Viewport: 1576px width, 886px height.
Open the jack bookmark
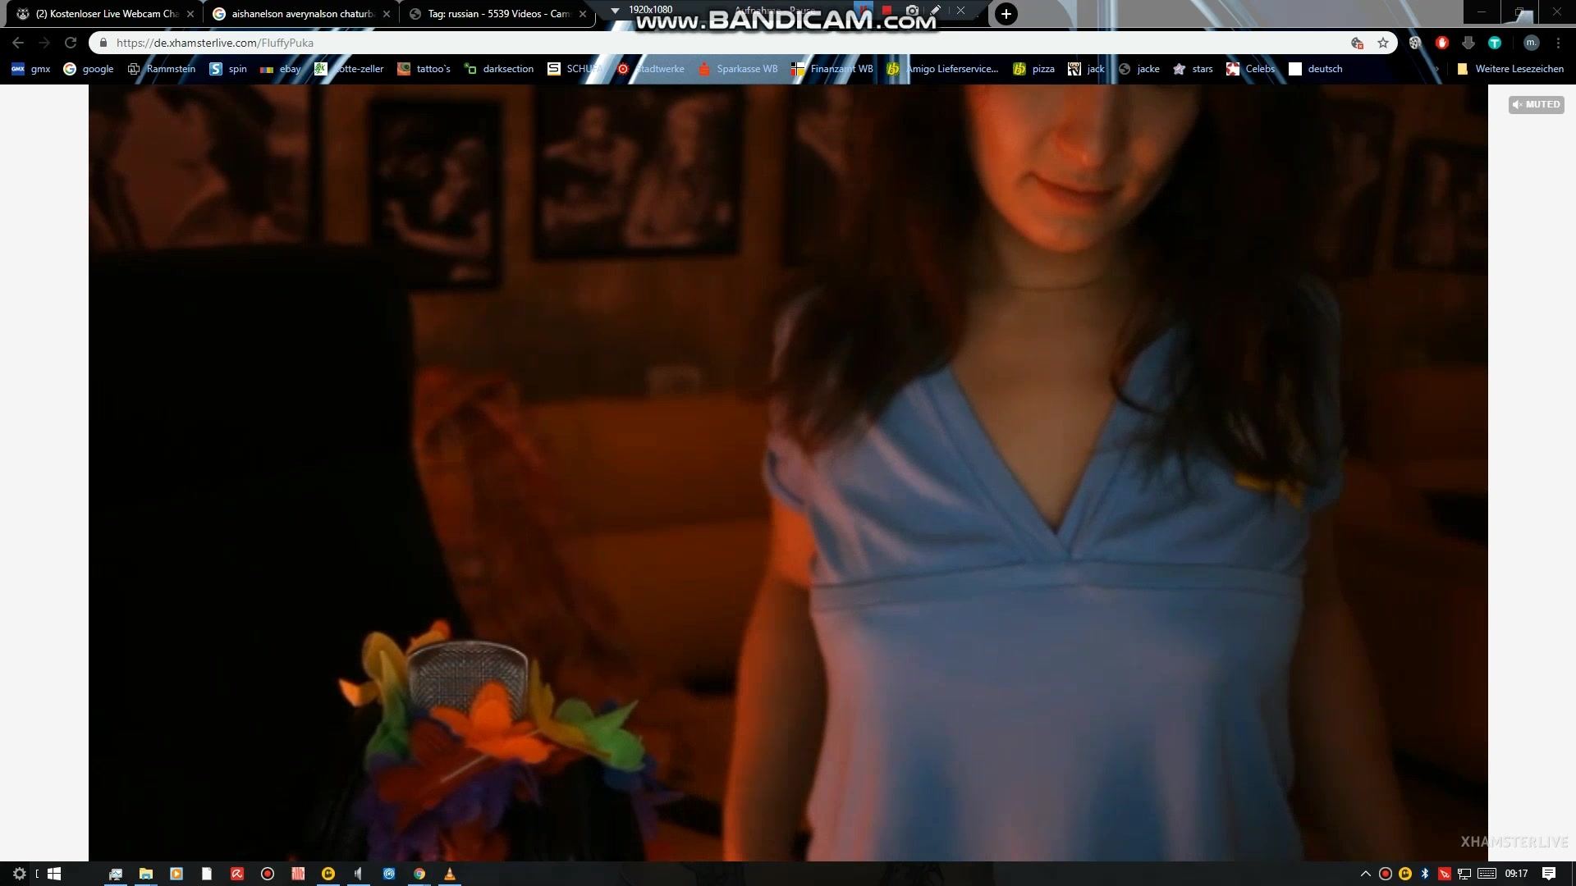click(1086, 69)
